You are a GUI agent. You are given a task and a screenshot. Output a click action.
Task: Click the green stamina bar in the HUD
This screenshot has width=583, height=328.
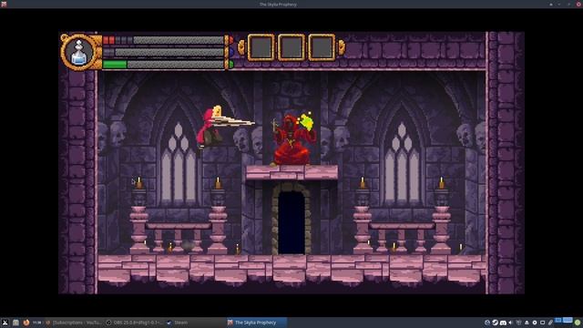pos(164,65)
